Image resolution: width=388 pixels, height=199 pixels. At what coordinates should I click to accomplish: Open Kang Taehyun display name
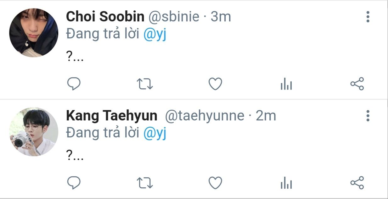coord(112,116)
